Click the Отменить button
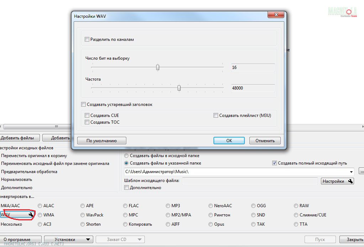364x247 pixels. pos(265,141)
